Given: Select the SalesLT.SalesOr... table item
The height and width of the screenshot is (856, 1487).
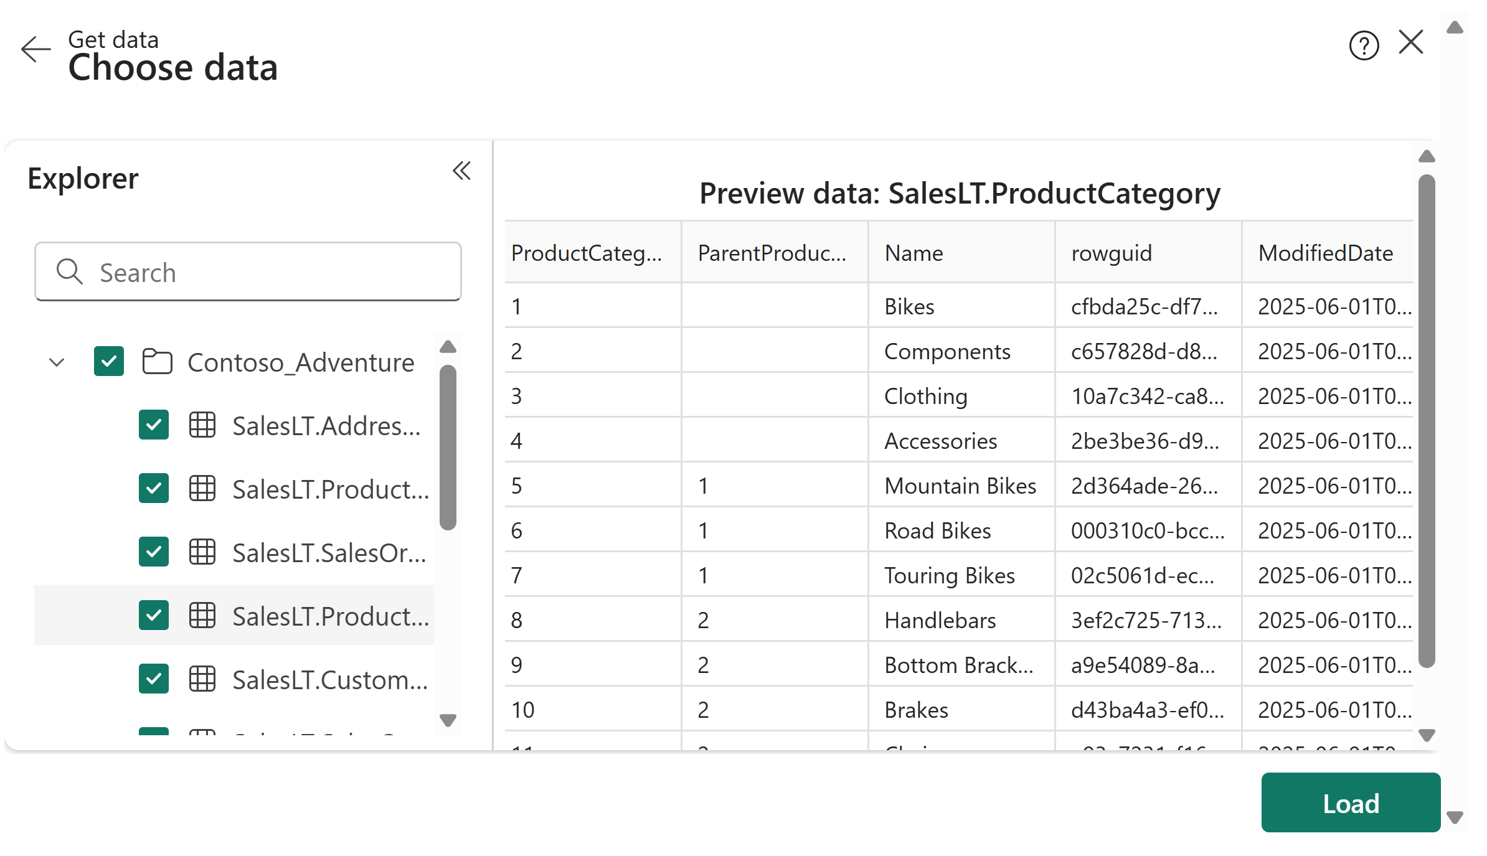Looking at the screenshot, I should tap(329, 553).
